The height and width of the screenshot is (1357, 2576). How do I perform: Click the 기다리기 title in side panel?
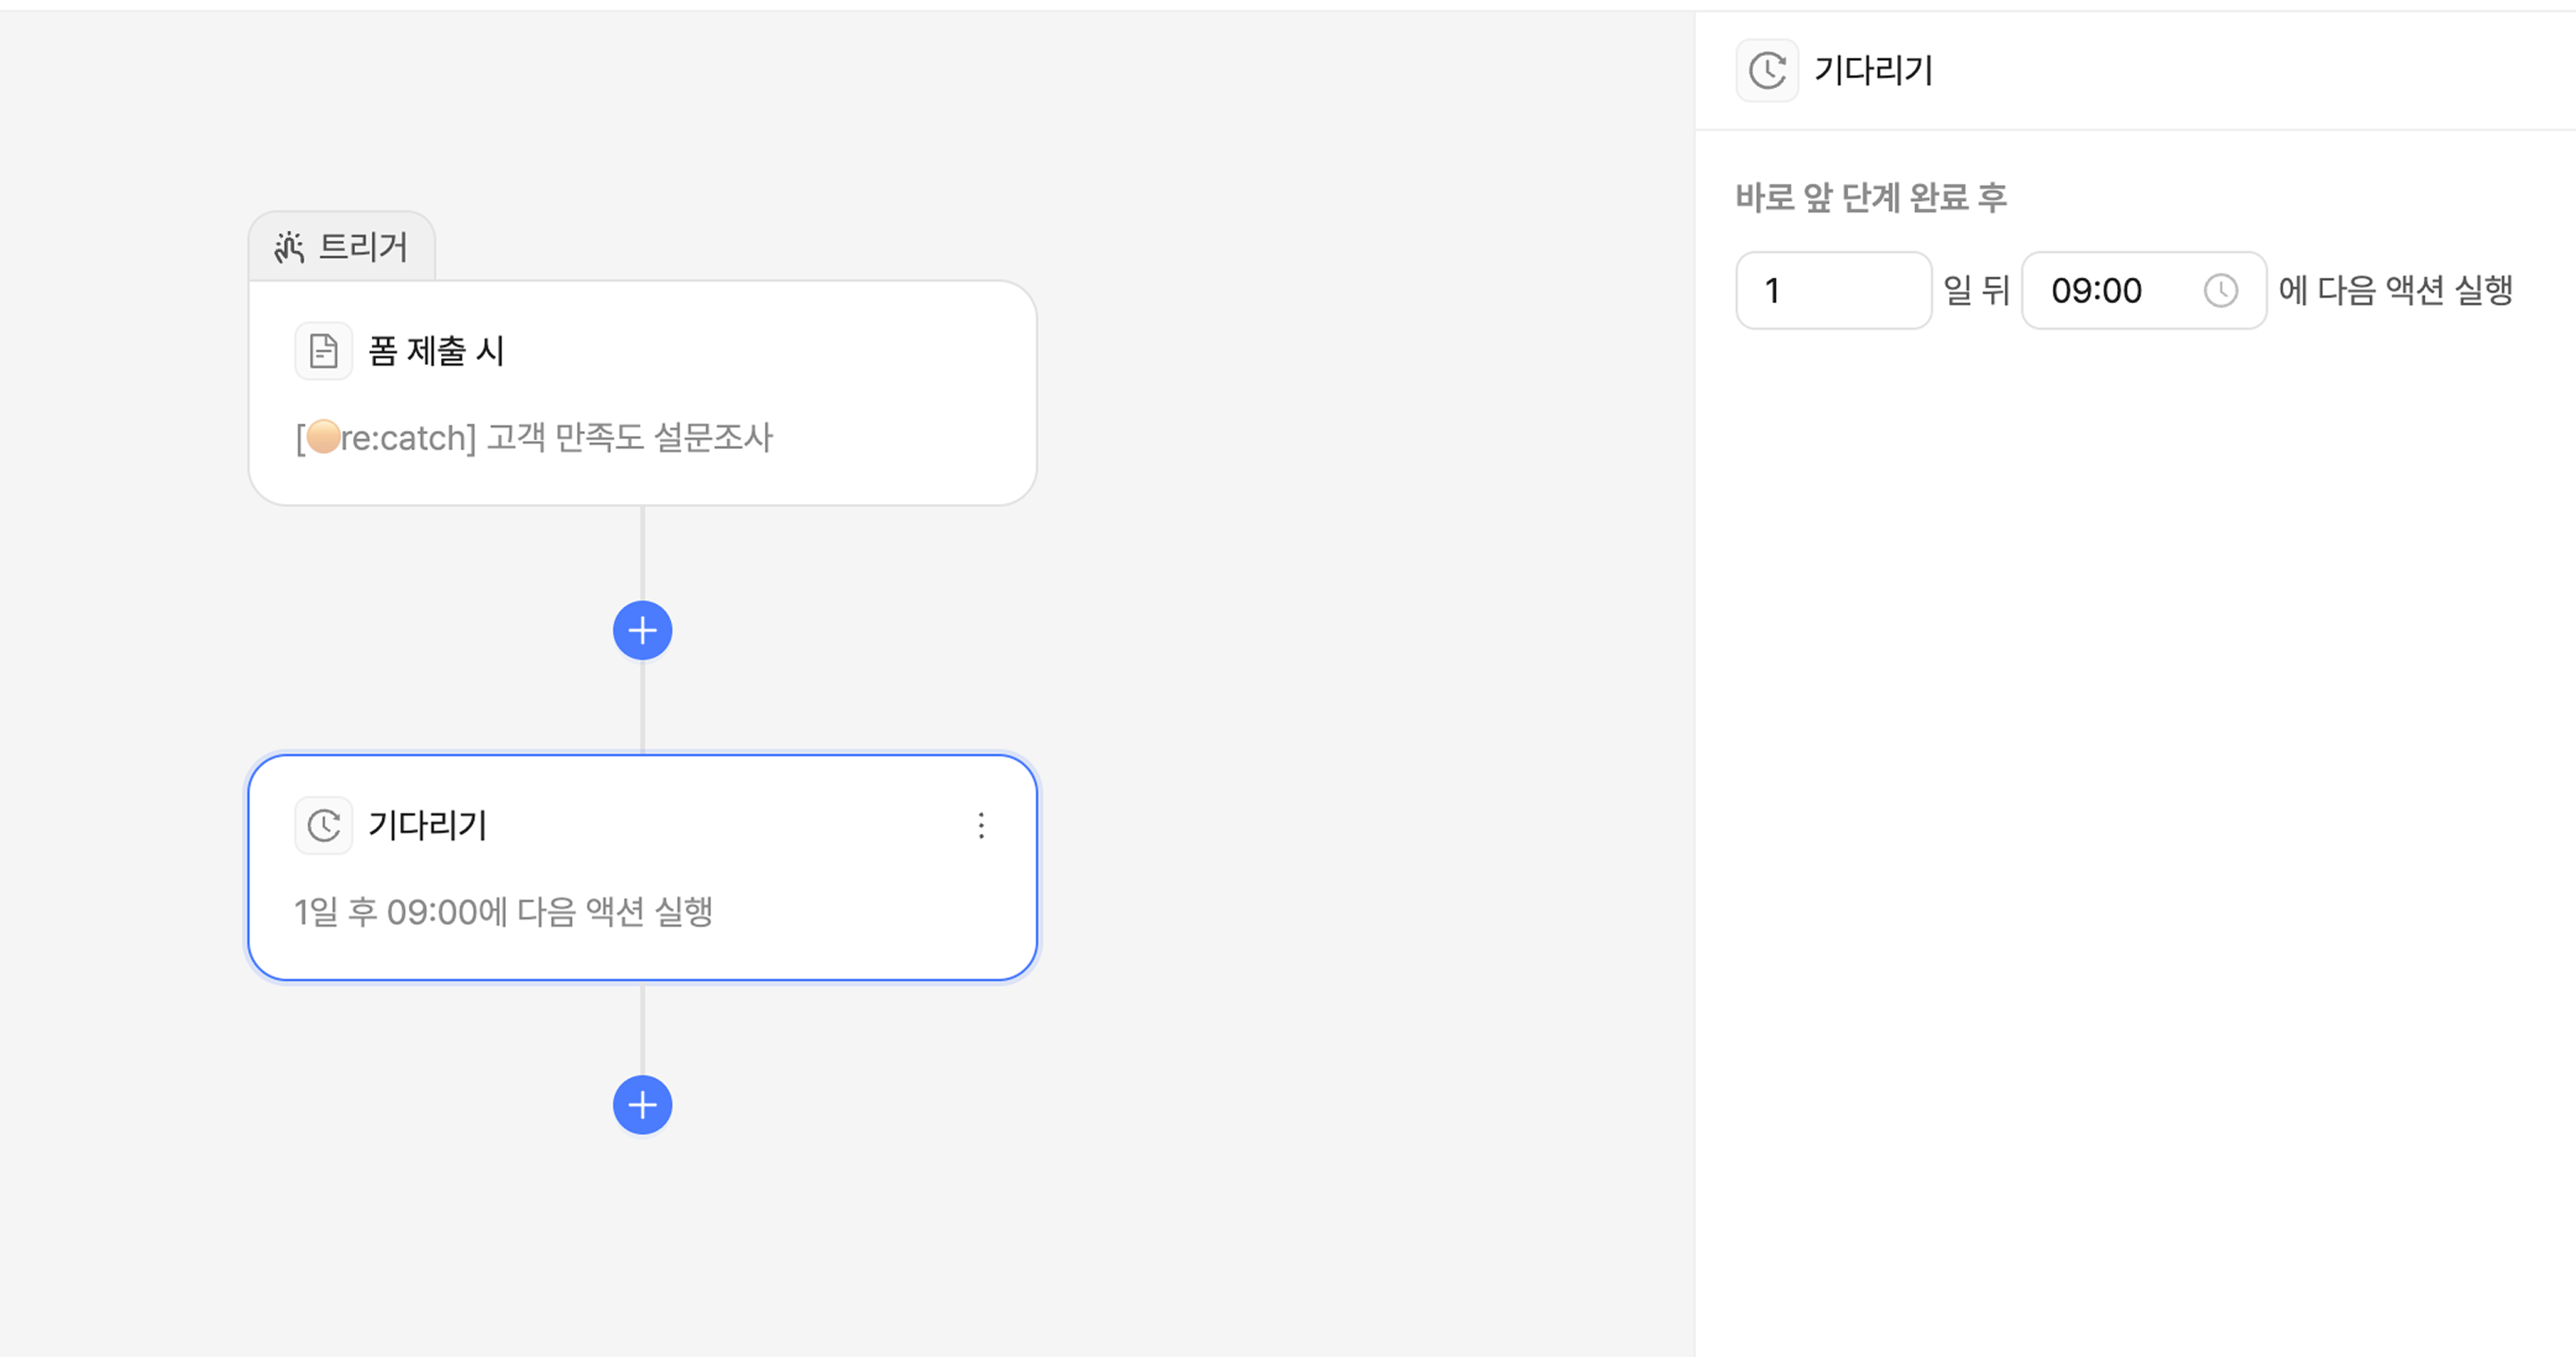[x=1873, y=71]
